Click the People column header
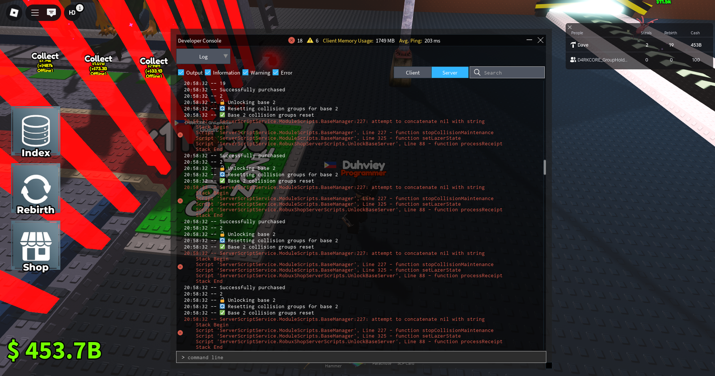Image resolution: width=715 pixels, height=376 pixels. click(x=577, y=33)
